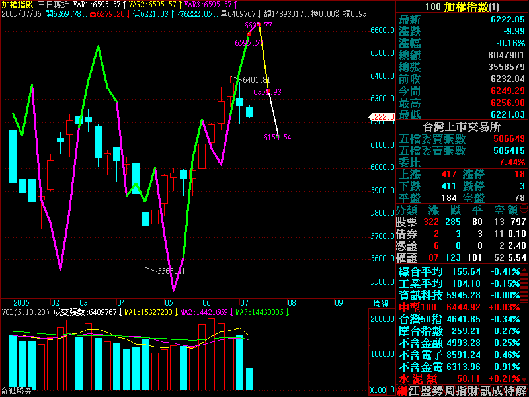Switch to the 江 tab
Viewport: 529px width, 397px height.
414,391
